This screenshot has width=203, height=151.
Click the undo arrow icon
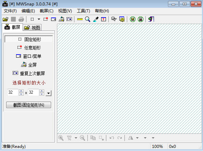(112, 138)
